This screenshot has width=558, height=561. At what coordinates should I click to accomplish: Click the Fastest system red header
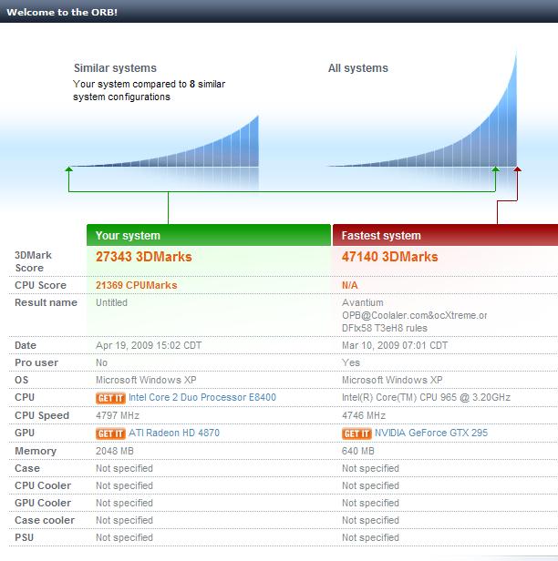(x=445, y=235)
